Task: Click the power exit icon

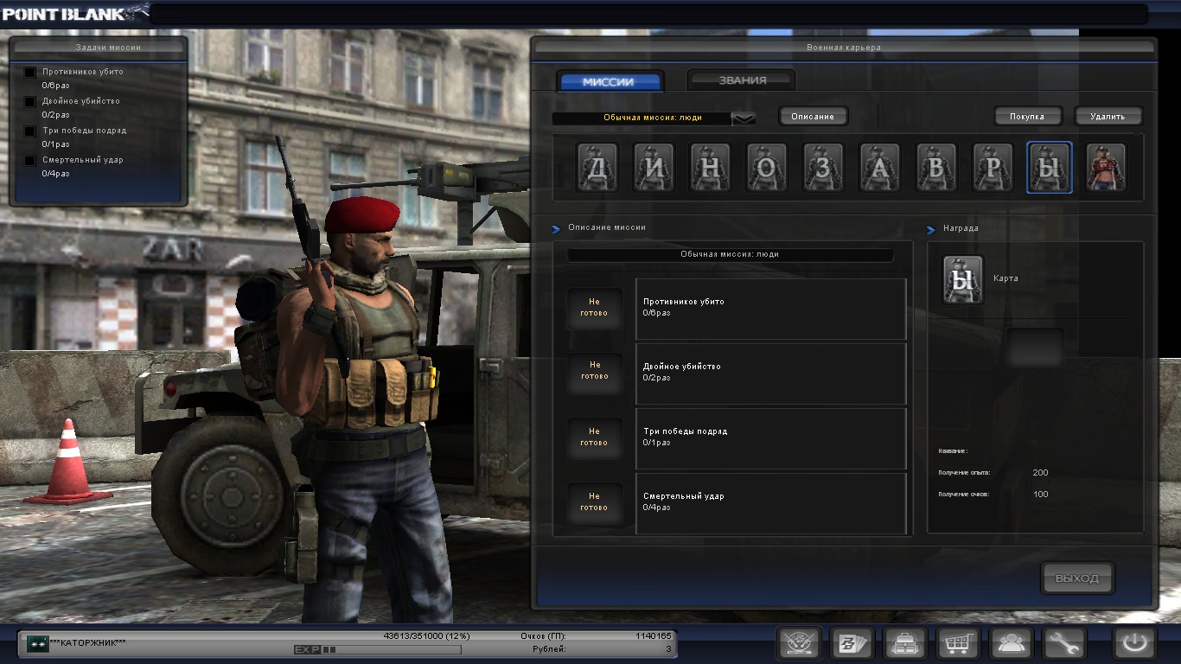Action: tap(1134, 643)
